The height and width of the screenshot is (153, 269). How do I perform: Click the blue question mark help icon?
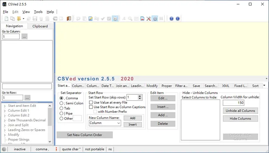(x=171, y=18)
